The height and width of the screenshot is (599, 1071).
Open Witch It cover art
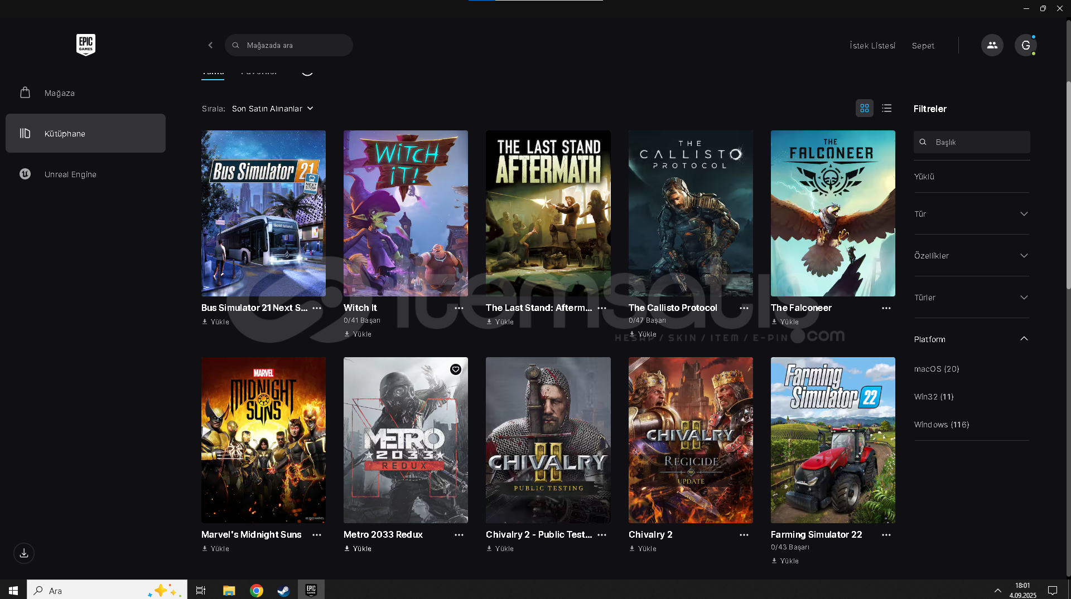click(406, 213)
